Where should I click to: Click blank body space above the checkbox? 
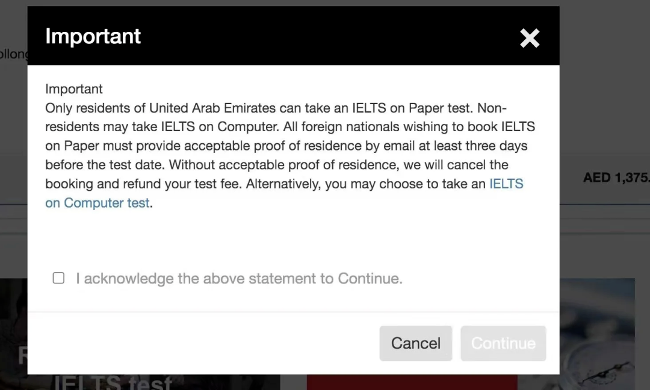pos(294,238)
